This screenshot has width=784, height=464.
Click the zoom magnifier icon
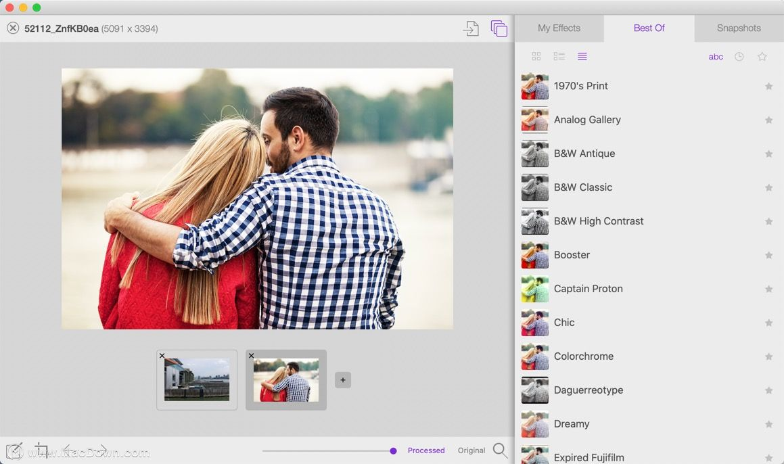(500, 450)
